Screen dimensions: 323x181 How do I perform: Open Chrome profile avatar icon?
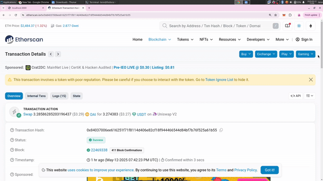coord(299,15)
